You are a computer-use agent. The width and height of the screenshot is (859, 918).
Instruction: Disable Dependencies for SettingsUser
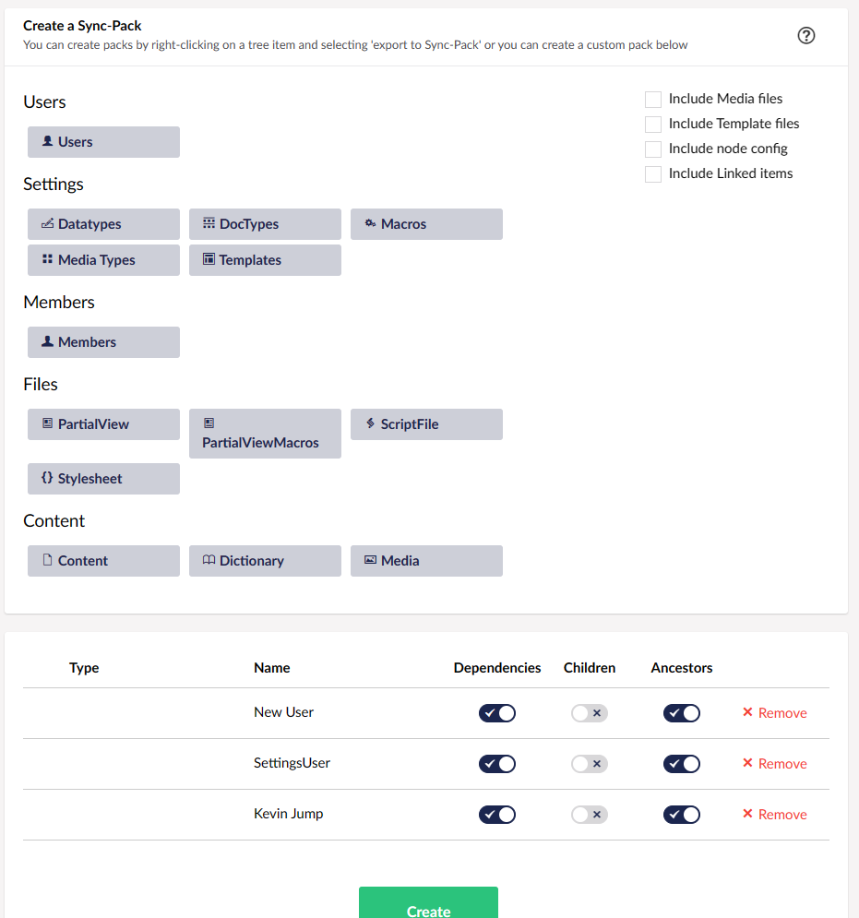497,763
